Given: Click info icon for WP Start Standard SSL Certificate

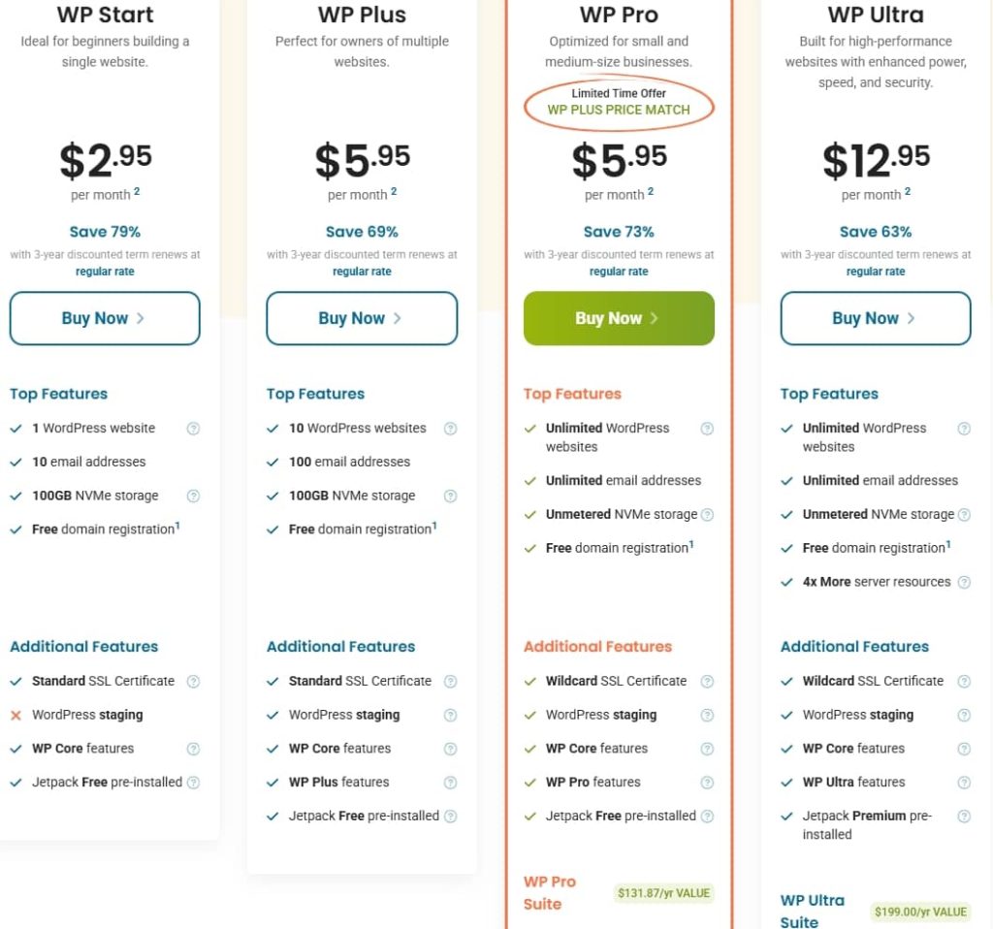Looking at the screenshot, I should [193, 682].
